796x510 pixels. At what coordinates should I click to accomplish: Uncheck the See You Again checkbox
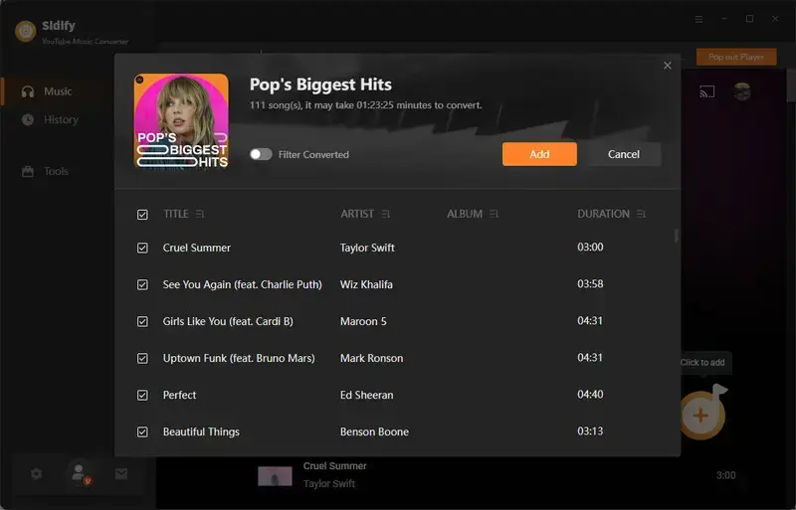[142, 284]
